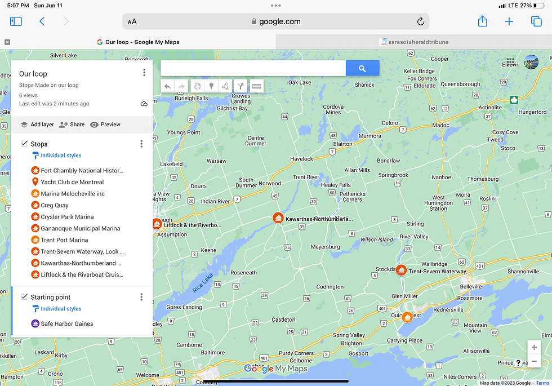Select the Measure distances ruler tool
Screen dimensions: 552x386
coord(257,86)
